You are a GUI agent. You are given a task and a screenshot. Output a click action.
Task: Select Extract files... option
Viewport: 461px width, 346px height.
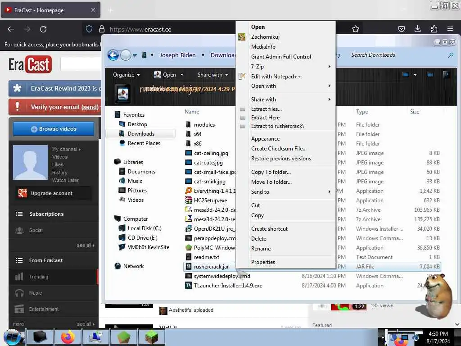tap(267, 109)
